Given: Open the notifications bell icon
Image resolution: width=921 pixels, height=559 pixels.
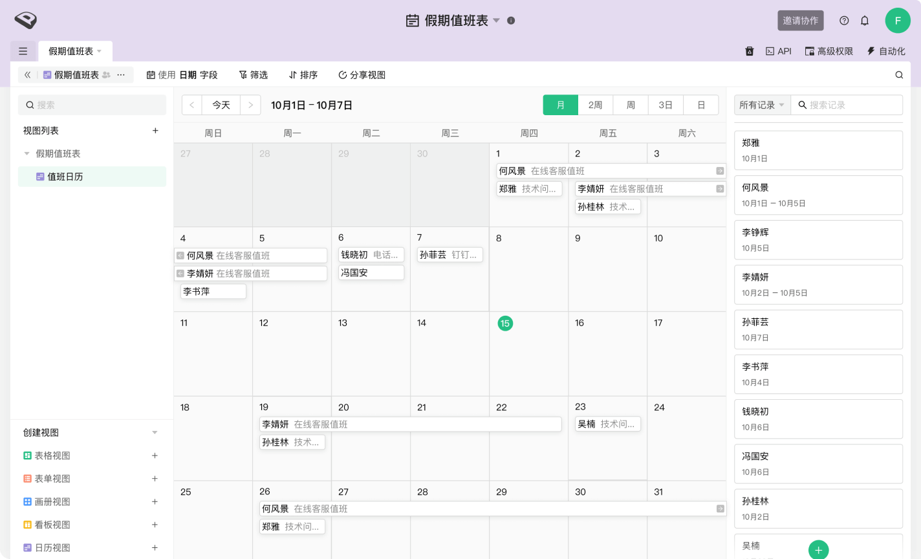Looking at the screenshot, I should click(x=865, y=21).
